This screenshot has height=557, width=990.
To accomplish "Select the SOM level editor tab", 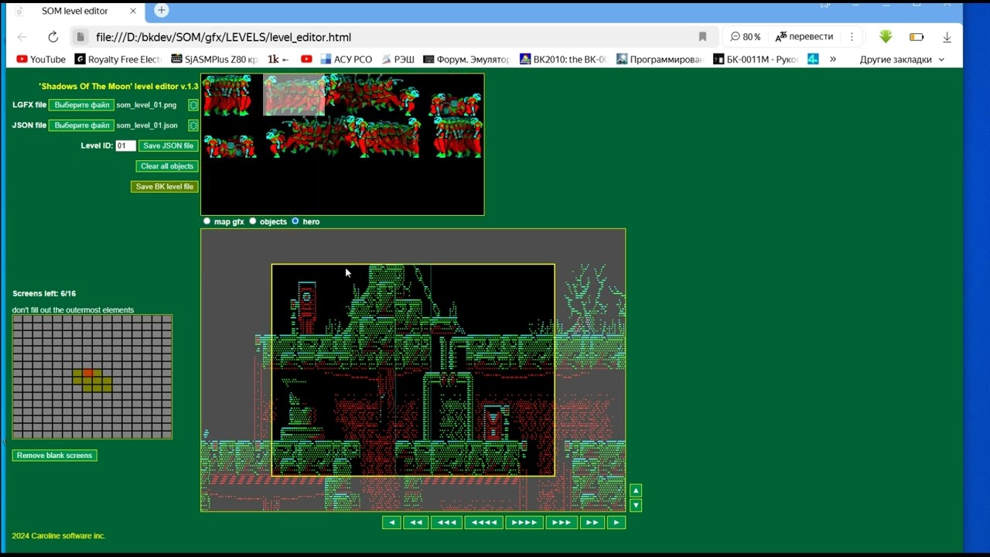I will (75, 12).
